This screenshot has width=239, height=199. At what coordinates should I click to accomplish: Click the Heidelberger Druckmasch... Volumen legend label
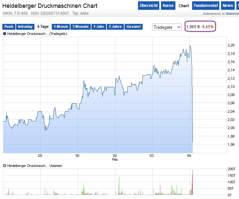pos(35,166)
